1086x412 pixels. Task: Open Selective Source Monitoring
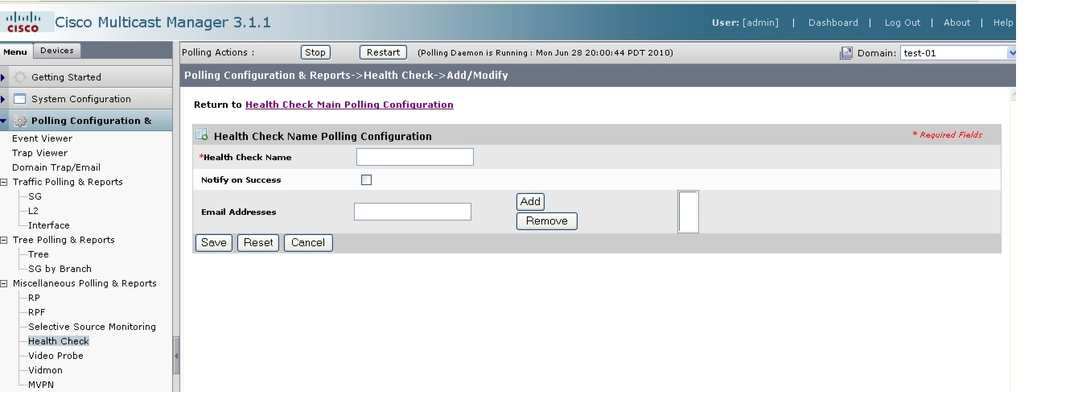click(x=92, y=327)
